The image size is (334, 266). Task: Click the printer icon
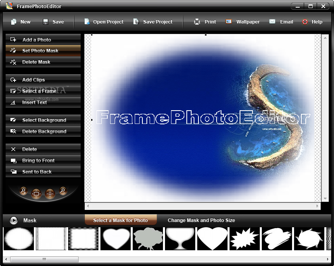tap(197, 22)
